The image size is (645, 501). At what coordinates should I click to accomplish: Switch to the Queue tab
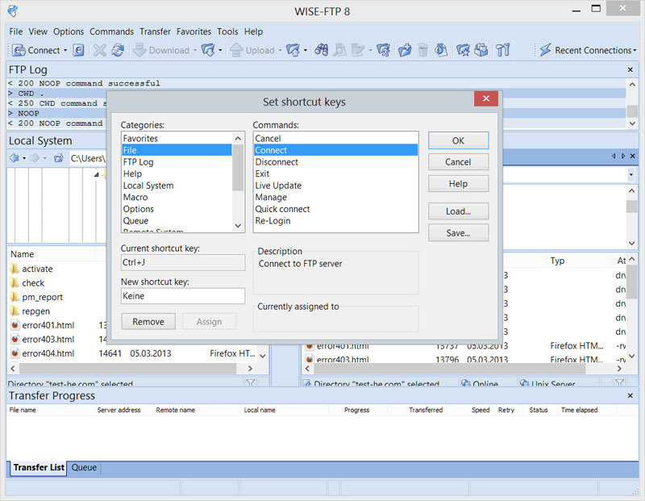point(84,468)
